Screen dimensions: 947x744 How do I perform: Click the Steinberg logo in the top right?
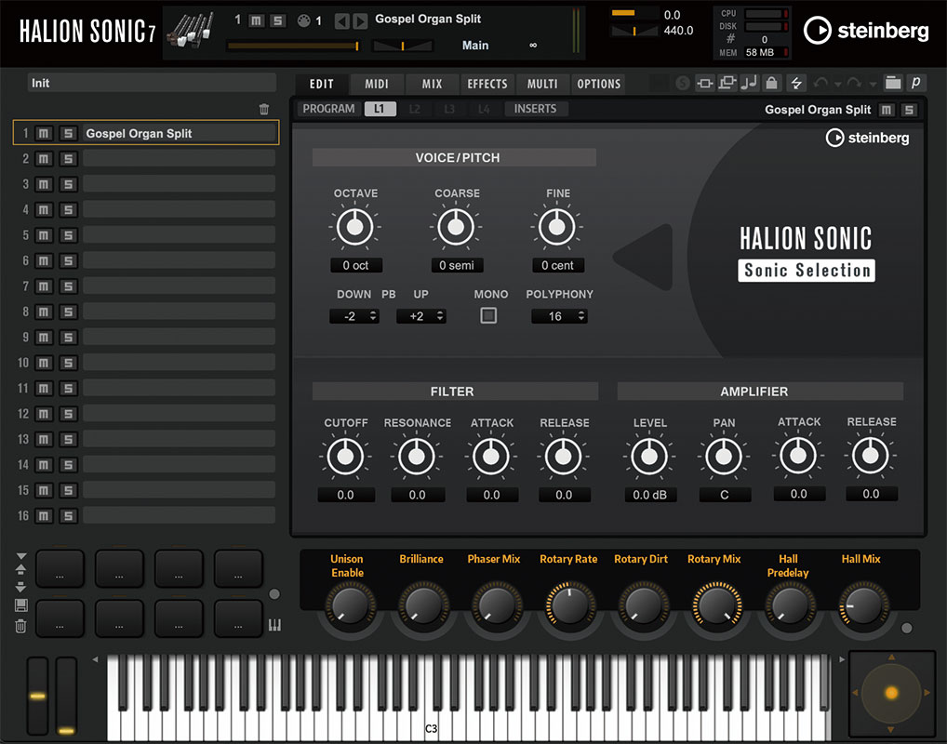coord(866,30)
